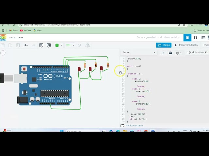Click the zoom to fit icon
The image size is (209, 156).
coord(3,53)
